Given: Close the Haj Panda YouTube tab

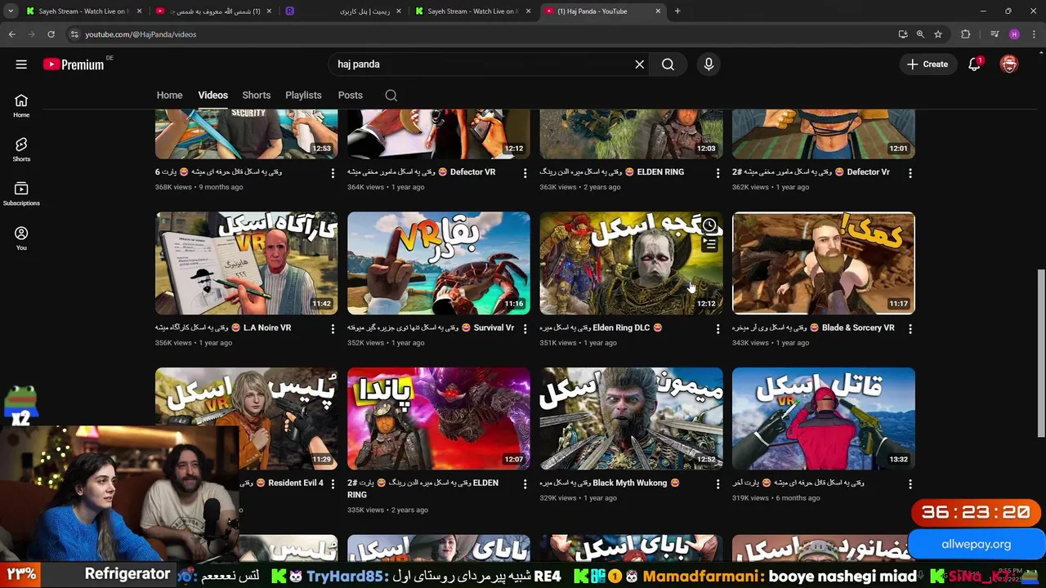Looking at the screenshot, I should point(659,11).
